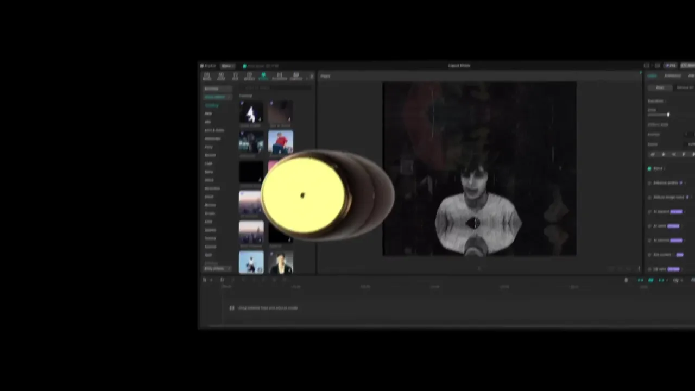The height and width of the screenshot is (391, 695).
Task: Select the Basic sub-tab
Action: [x=660, y=87]
